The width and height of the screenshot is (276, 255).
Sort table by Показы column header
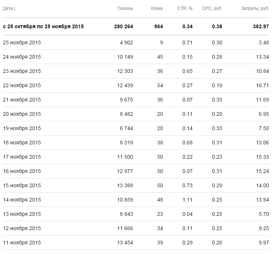click(x=125, y=8)
